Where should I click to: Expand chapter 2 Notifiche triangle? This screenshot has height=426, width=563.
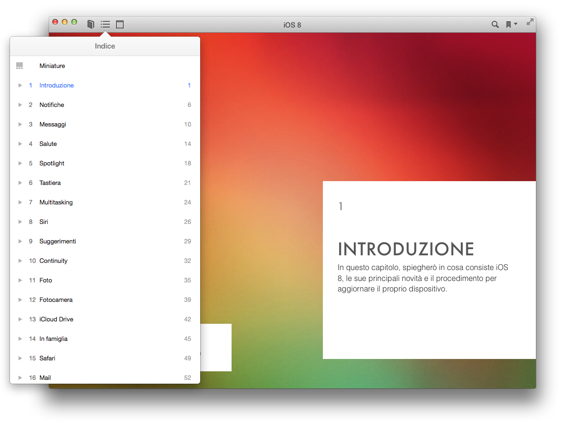pos(20,105)
